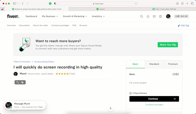The image size is (196, 114).
Task: Click the Edit Gig link
Action: point(183,25)
